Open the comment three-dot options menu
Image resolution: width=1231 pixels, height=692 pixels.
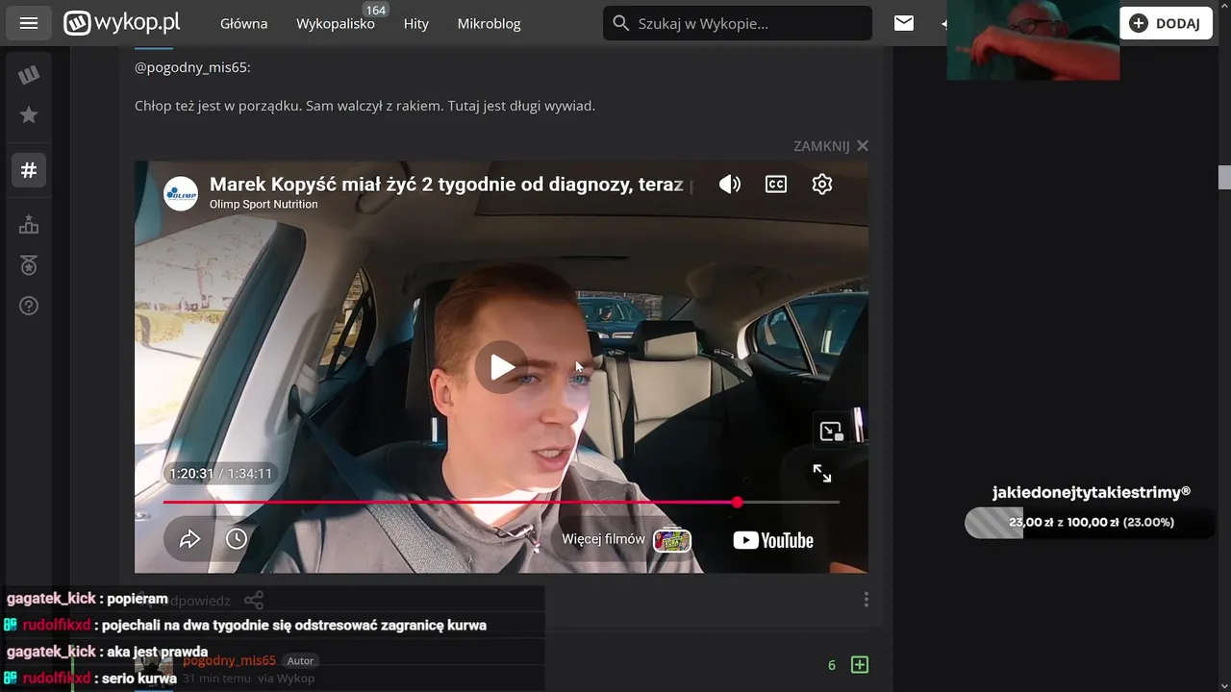(866, 599)
